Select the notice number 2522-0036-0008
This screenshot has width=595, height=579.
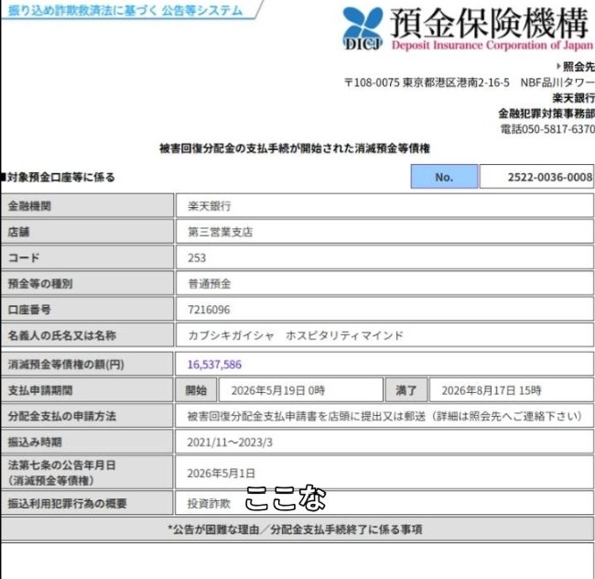point(550,177)
